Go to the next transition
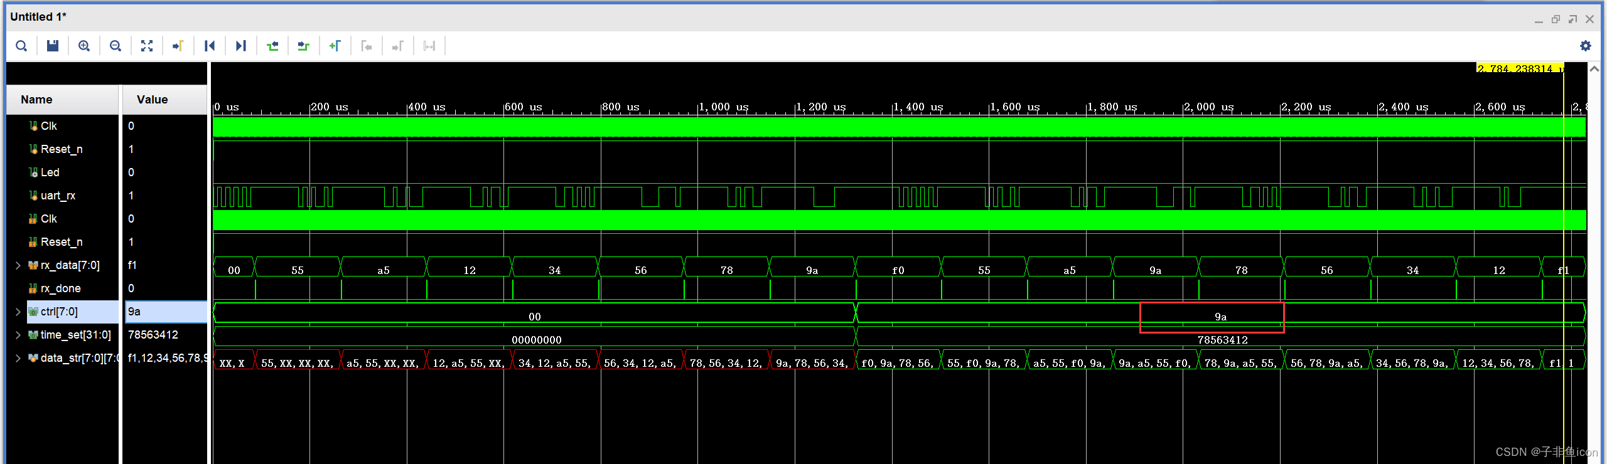Image resolution: width=1607 pixels, height=464 pixels. (304, 46)
